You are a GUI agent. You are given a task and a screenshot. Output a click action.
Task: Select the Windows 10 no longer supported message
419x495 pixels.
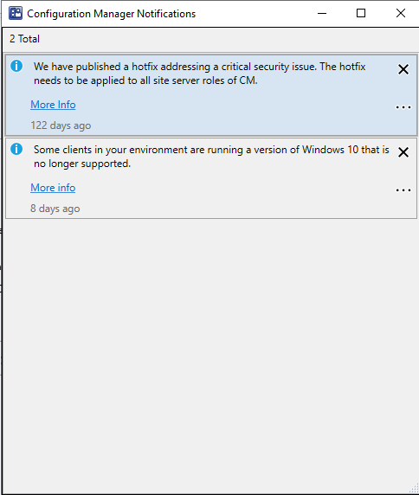coord(211,157)
